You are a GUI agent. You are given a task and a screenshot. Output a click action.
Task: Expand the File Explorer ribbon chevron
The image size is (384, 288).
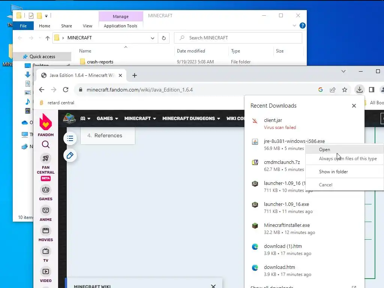coord(294,25)
